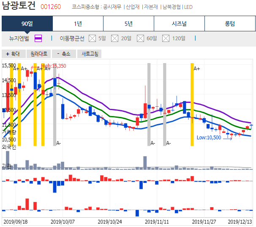Enable the 20일 moving average checkbox
The image size is (256, 227).
click(x=114, y=39)
